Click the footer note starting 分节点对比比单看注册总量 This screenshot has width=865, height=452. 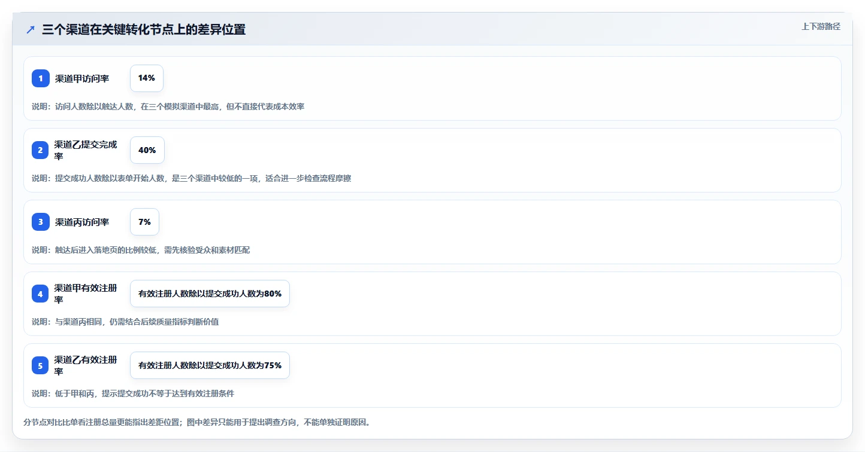point(197,422)
